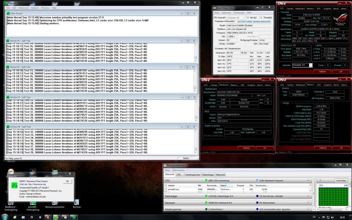Click the Worker #1 Self-Test window icon
Screen dimensions: 352x220
[x=8, y=41]
